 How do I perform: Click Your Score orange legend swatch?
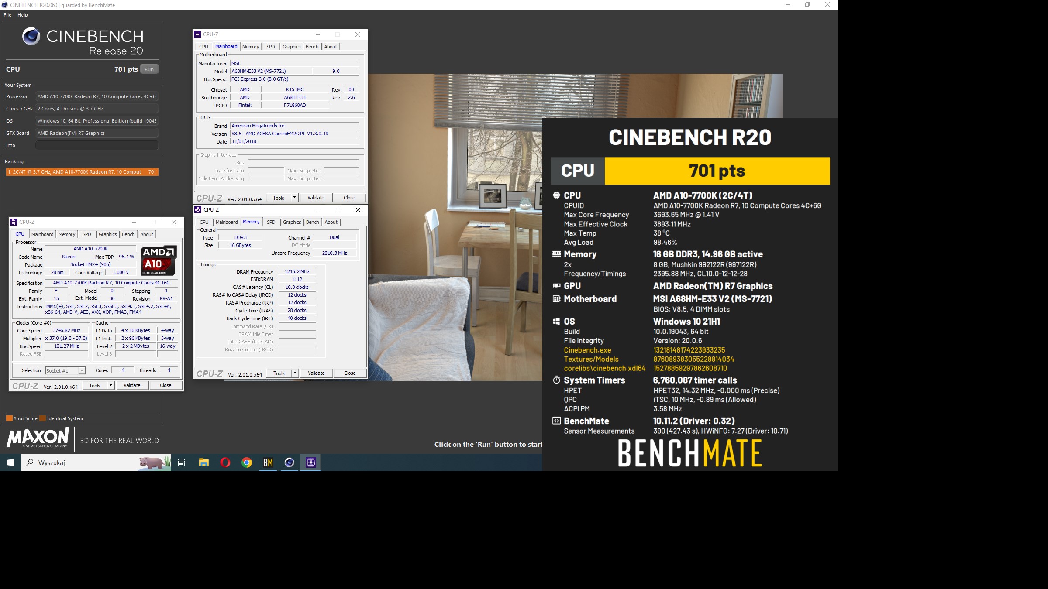click(9, 418)
